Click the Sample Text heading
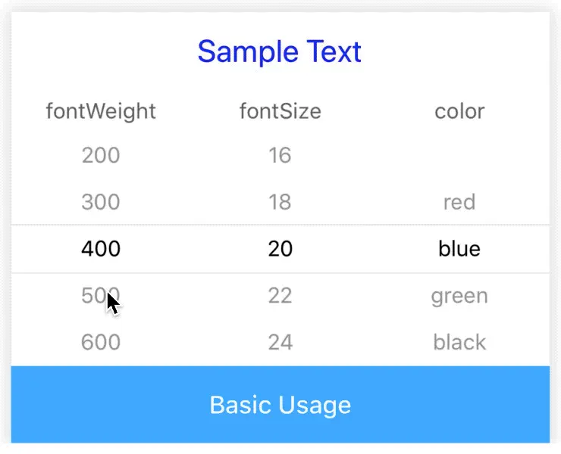The image size is (561, 454). (x=280, y=52)
